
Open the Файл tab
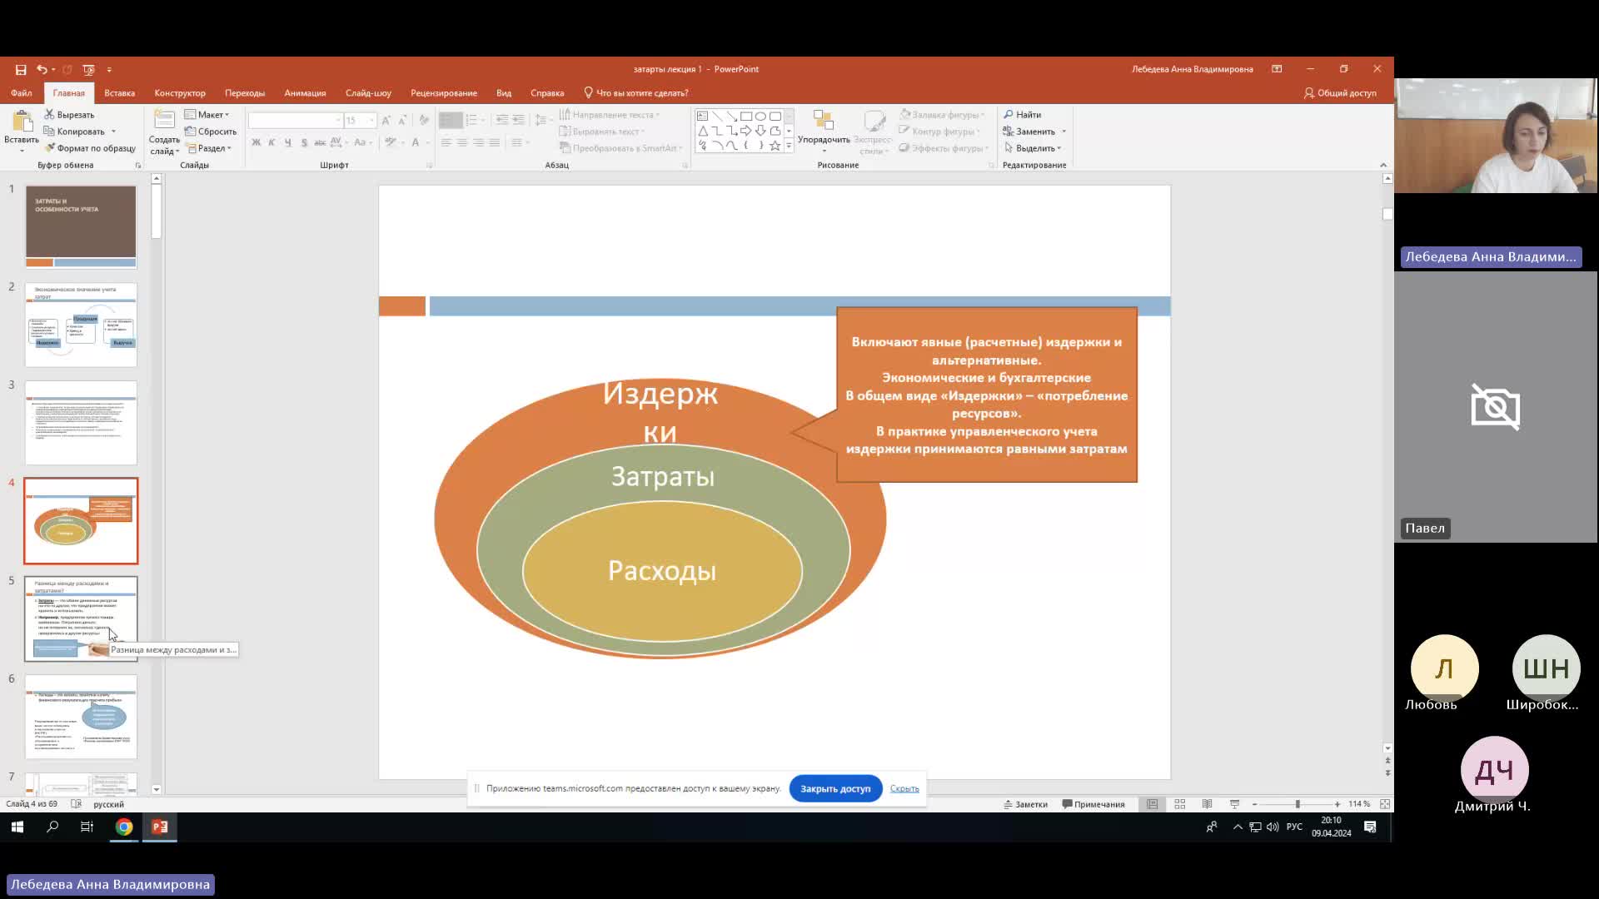click(22, 93)
